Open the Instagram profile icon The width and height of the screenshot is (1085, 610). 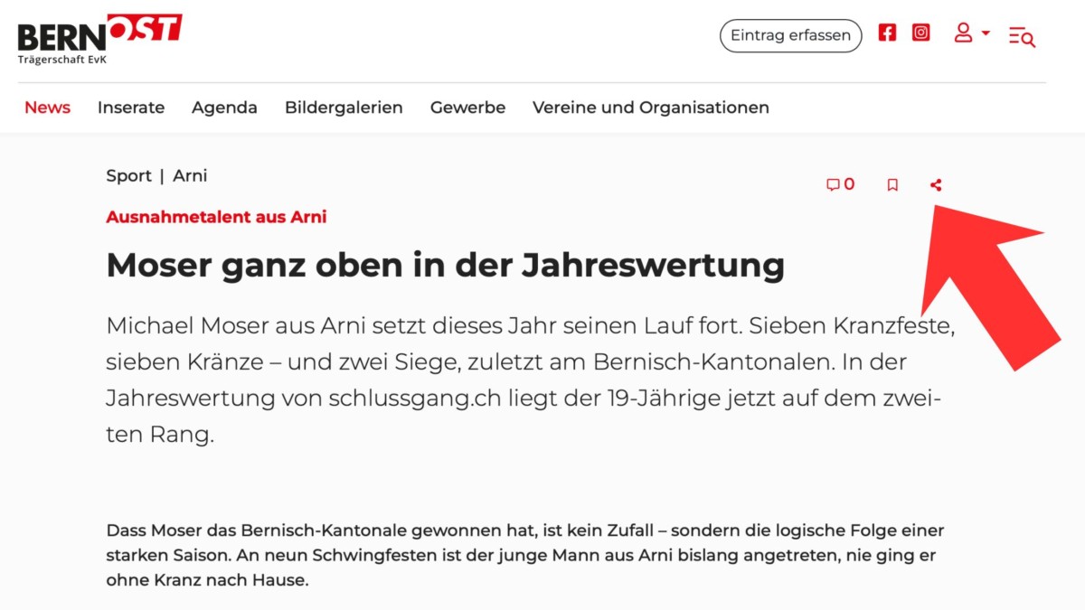tap(920, 33)
